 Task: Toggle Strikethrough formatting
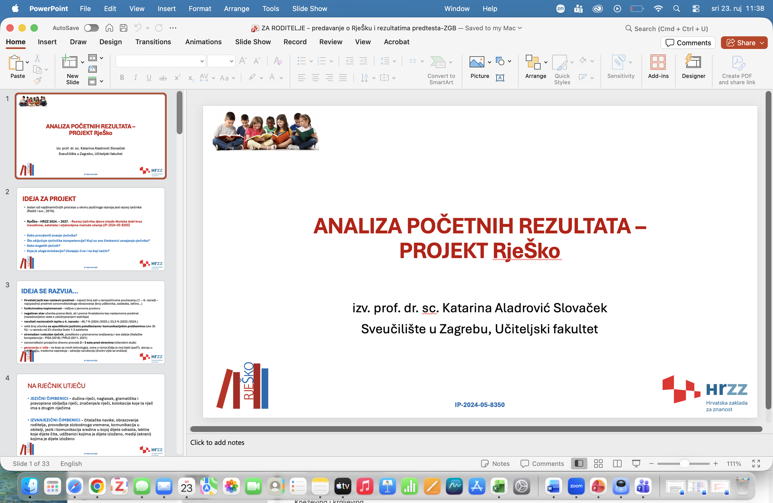pos(163,78)
